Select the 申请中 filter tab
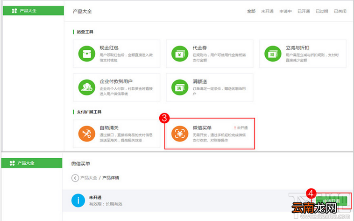 [286, 11]
